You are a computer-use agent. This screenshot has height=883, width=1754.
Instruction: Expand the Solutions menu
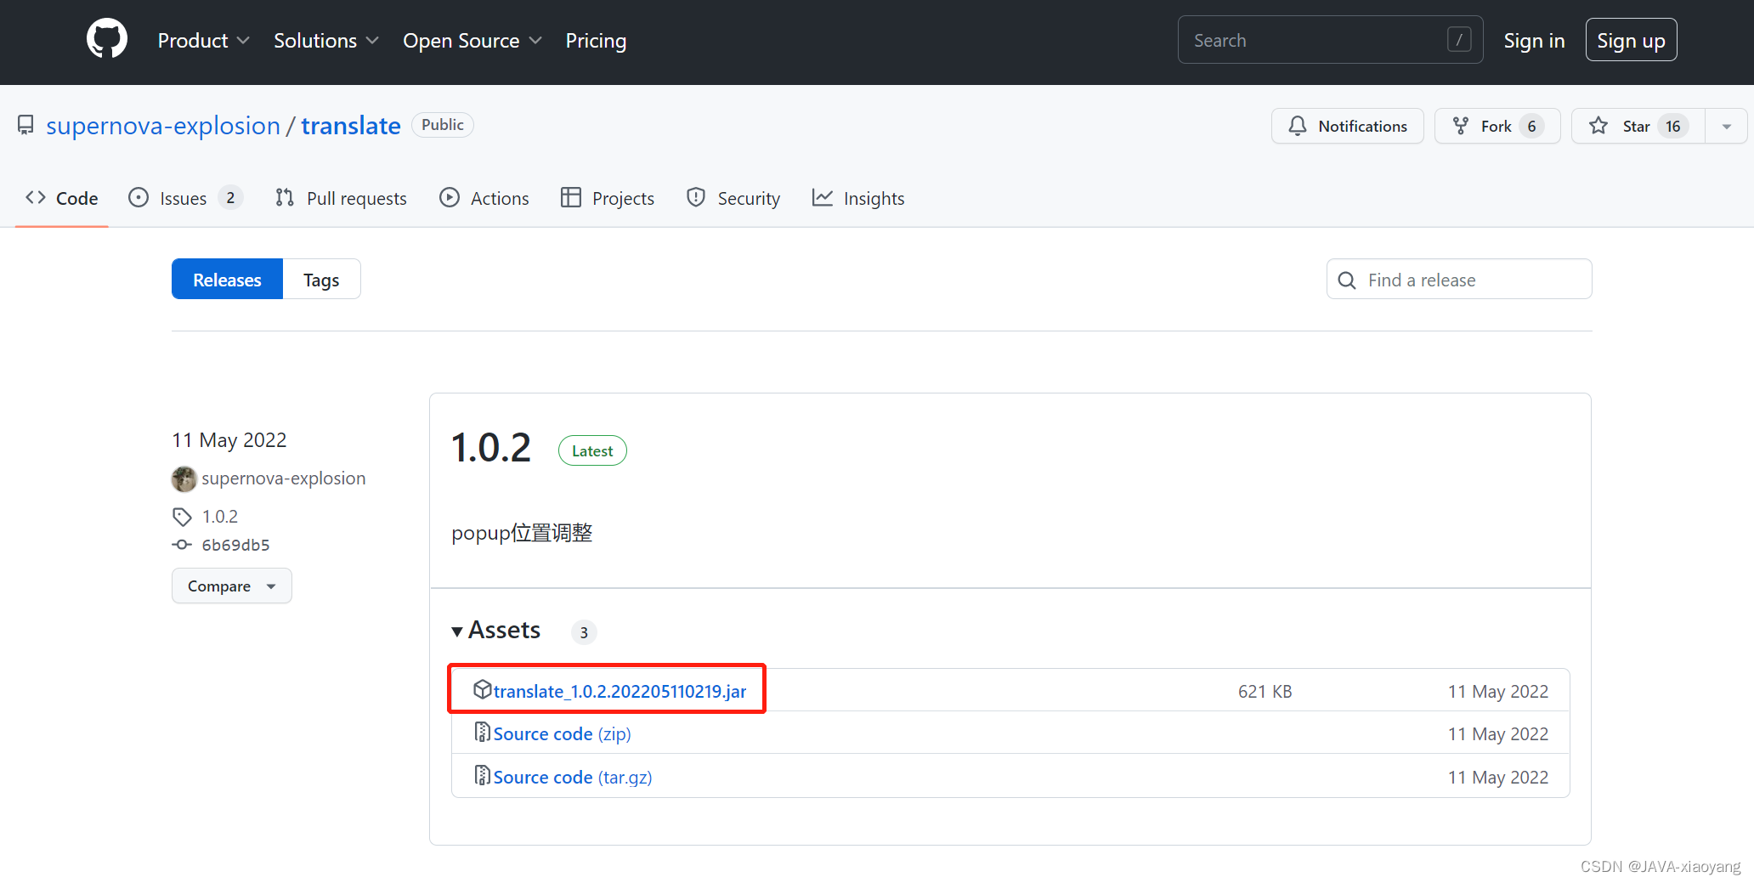pyautogui.click(x=326, y=41)
